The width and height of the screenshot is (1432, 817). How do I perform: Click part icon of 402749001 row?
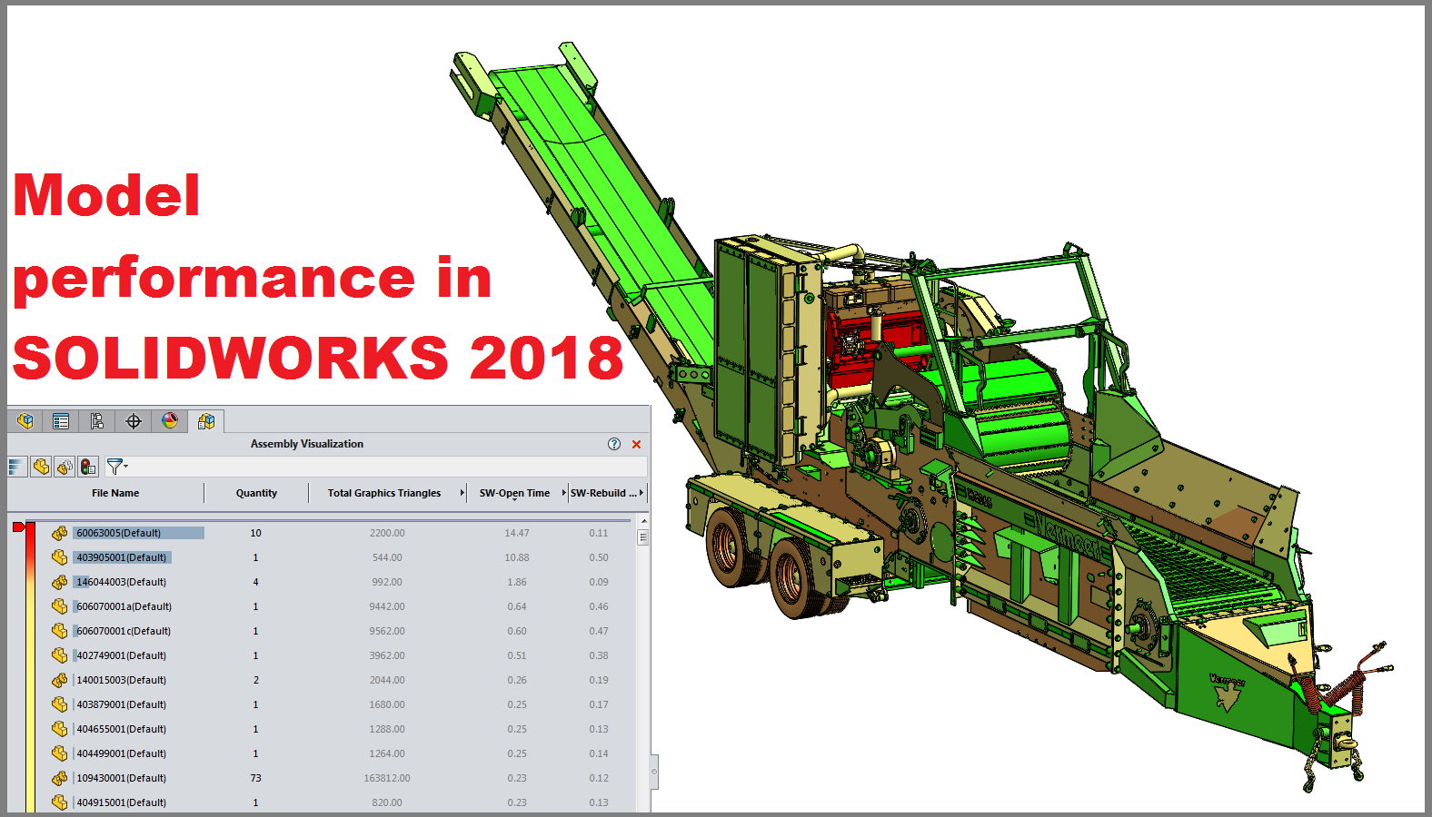tap(60, 655)
